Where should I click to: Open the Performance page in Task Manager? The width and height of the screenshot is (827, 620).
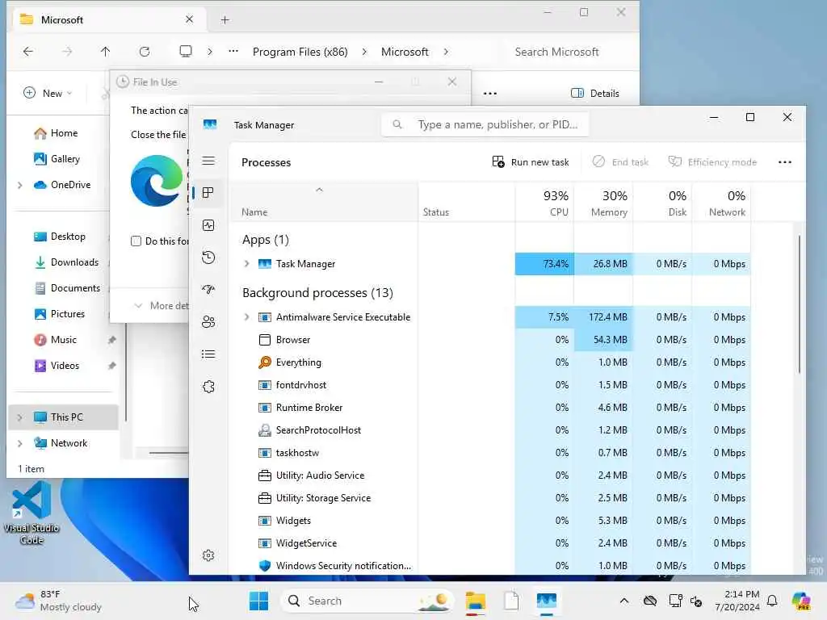208,226
